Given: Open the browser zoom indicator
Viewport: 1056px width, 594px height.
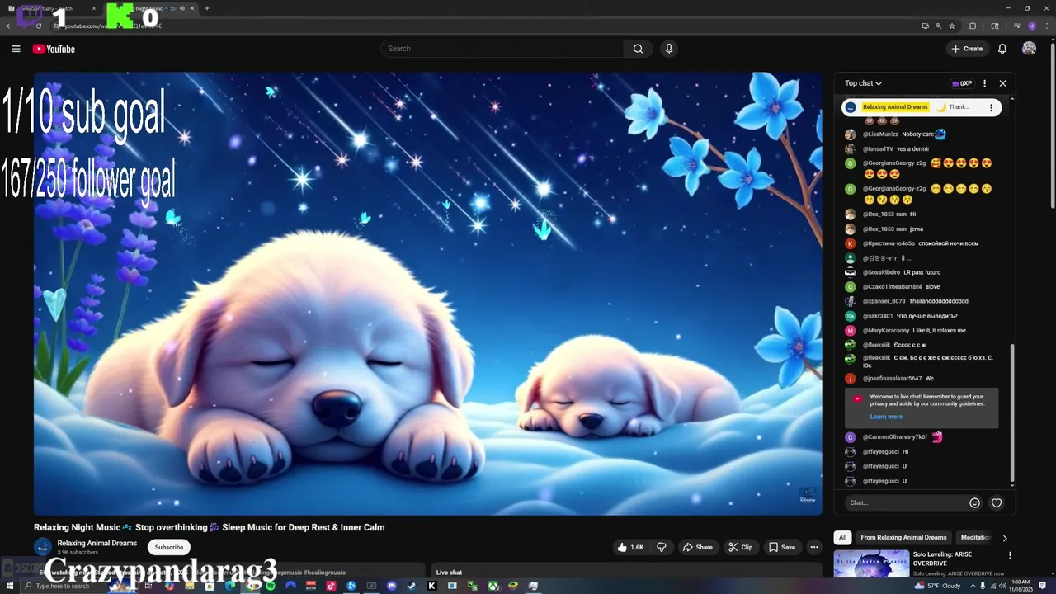Looking at the screenshot, I should [x=938, y=26].
